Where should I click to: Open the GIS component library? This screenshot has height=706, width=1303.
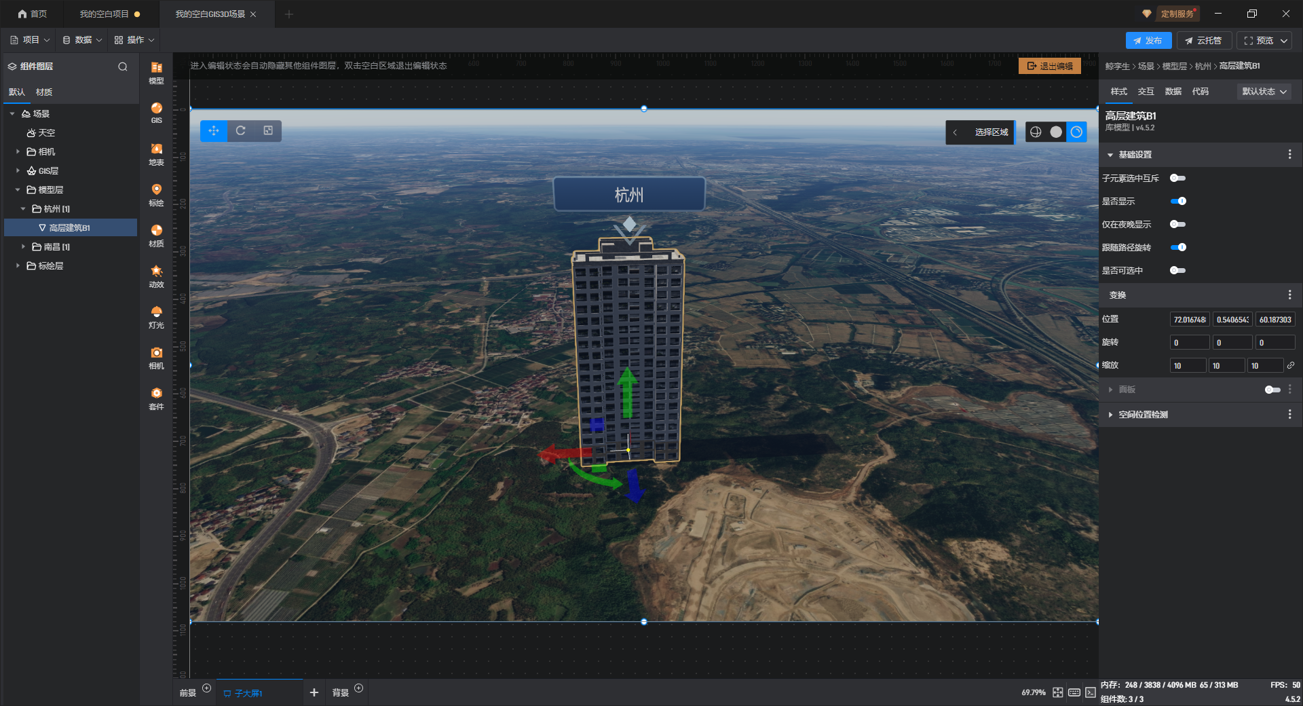pos(156,113)
